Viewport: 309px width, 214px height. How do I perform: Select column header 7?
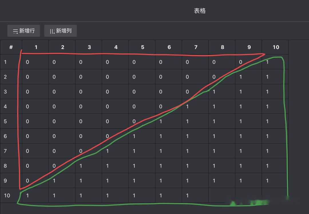(x=196, y=47)
